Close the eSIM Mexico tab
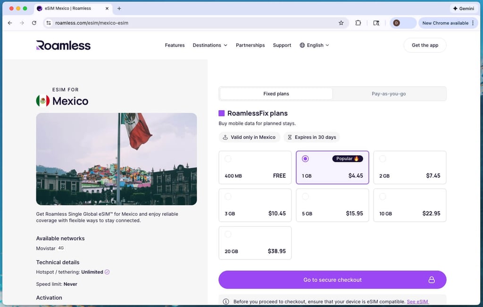The height and width of the screenshot is (307, 483). click(107, 8)
